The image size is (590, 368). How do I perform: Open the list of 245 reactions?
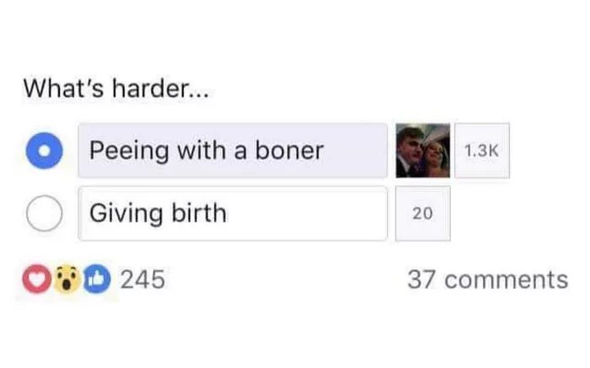coord(142,279)
